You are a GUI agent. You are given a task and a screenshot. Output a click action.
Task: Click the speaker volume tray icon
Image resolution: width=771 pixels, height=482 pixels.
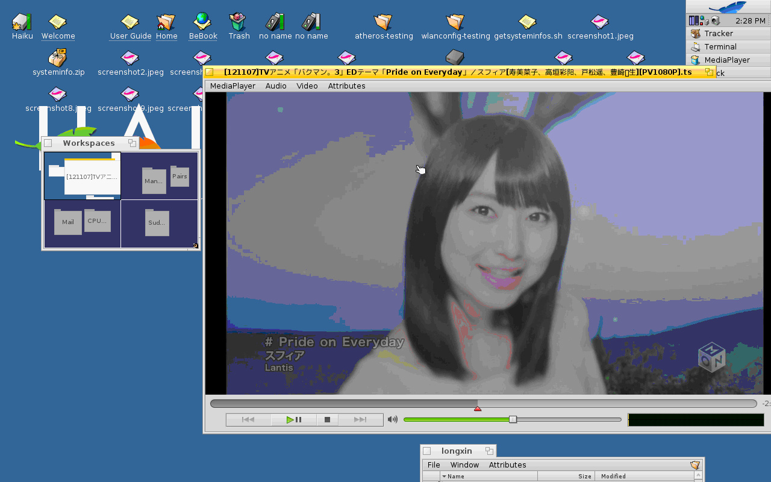pyautogui.click(x=715, y=20)
